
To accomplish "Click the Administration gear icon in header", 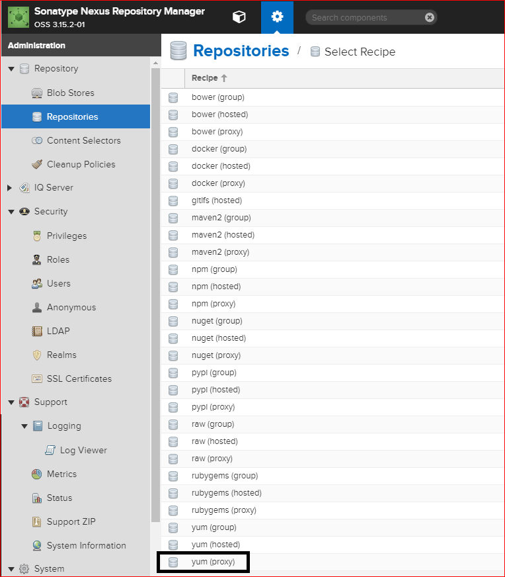I will 277,17.
